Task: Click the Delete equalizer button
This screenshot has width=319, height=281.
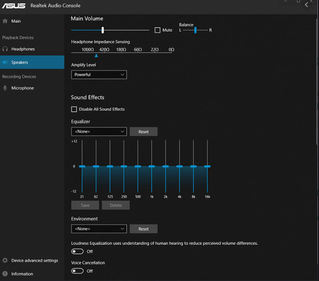Action: point(116,205)
